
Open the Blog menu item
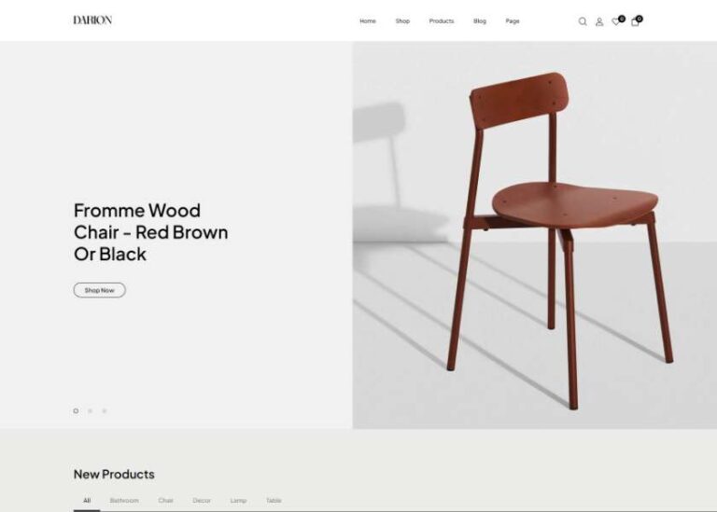pos(480,21)
